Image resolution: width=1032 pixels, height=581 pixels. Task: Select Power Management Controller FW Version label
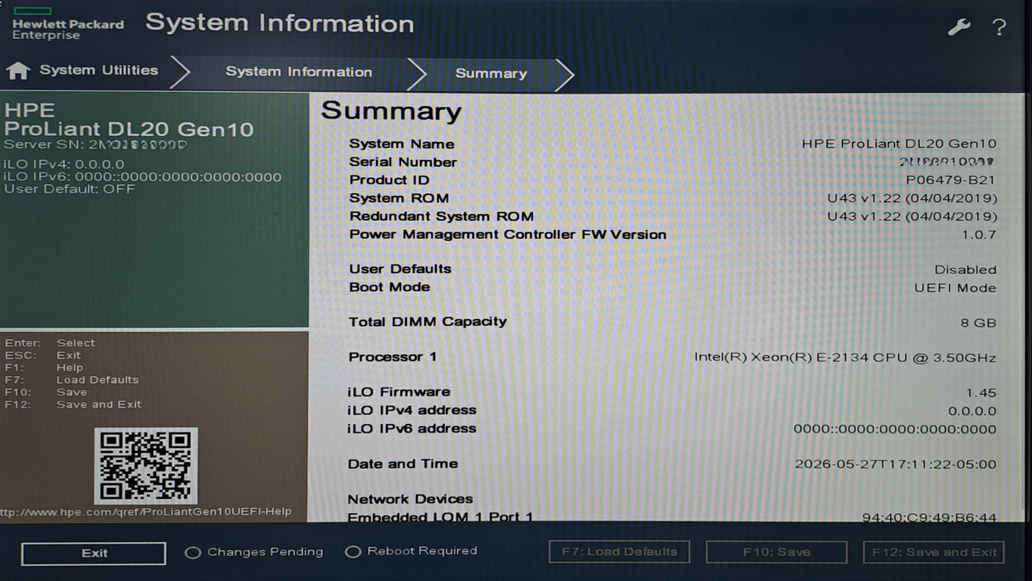coord(507,235)
